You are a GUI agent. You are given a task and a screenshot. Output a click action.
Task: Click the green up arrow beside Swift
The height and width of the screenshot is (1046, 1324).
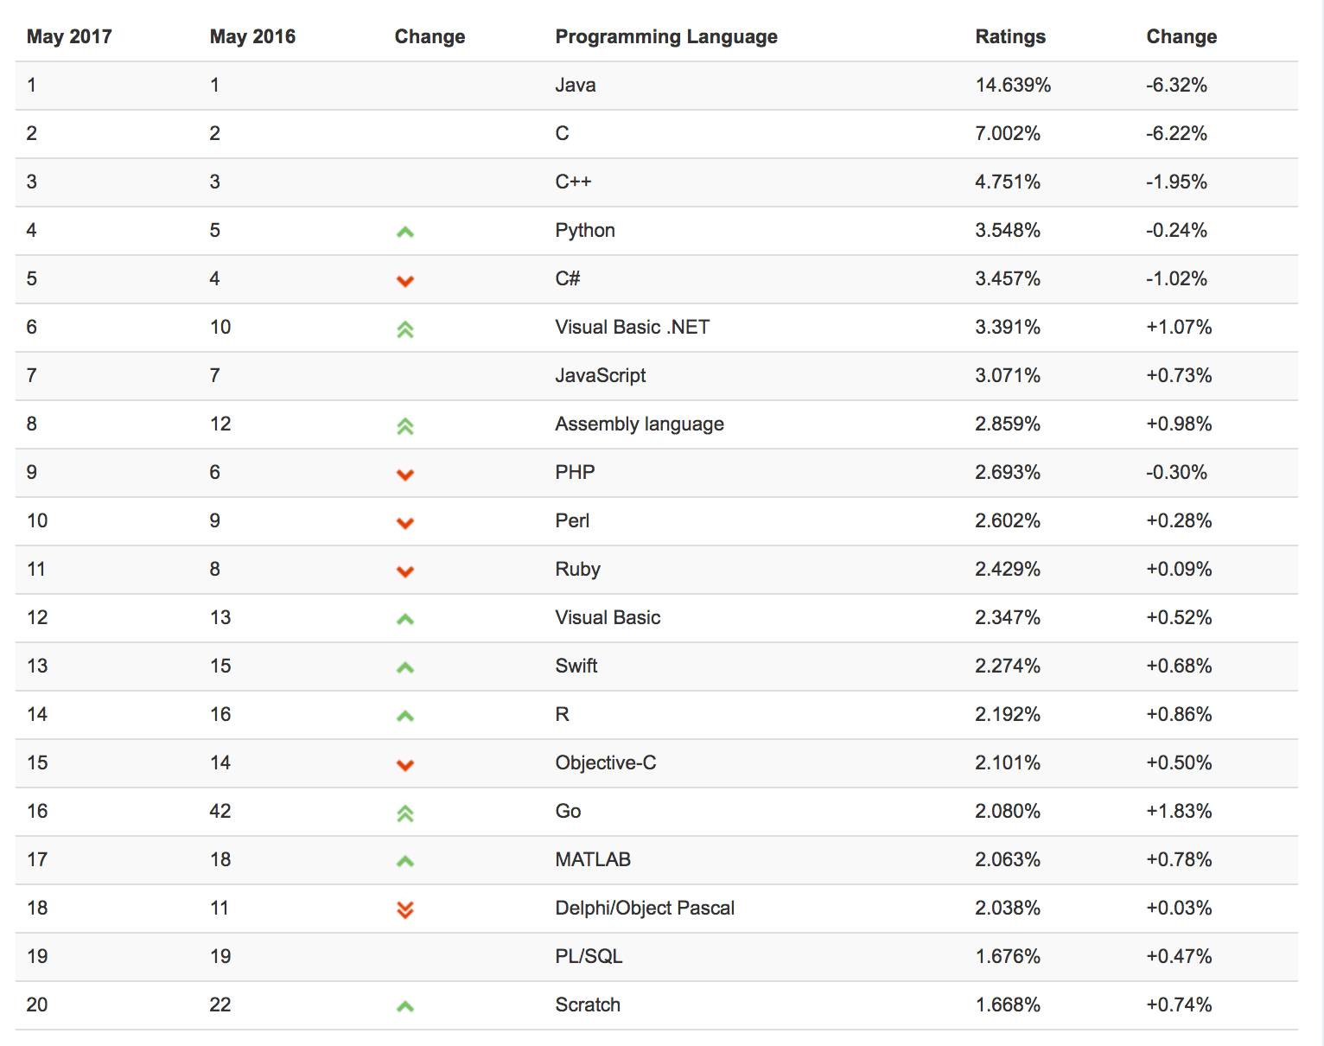click(404, 667)
